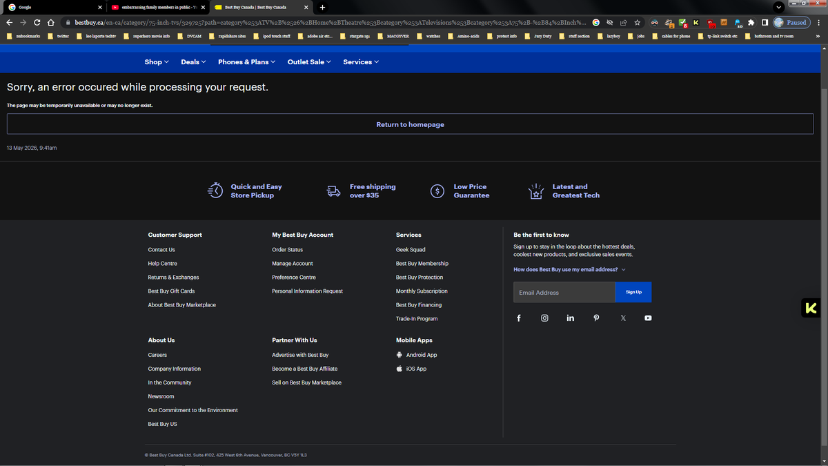Screen dimensions: 828x466
Task: Expand the Outlet Sale dropdown
Action: (309, 62)
